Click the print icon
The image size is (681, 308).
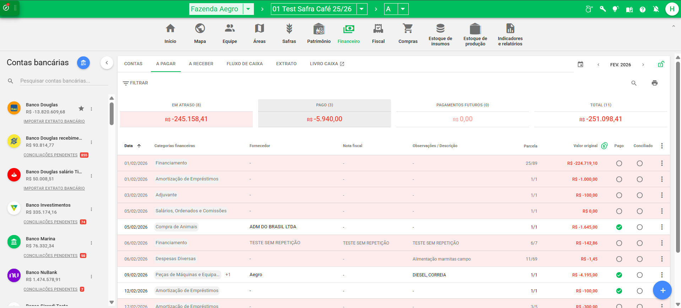point(654,83)
